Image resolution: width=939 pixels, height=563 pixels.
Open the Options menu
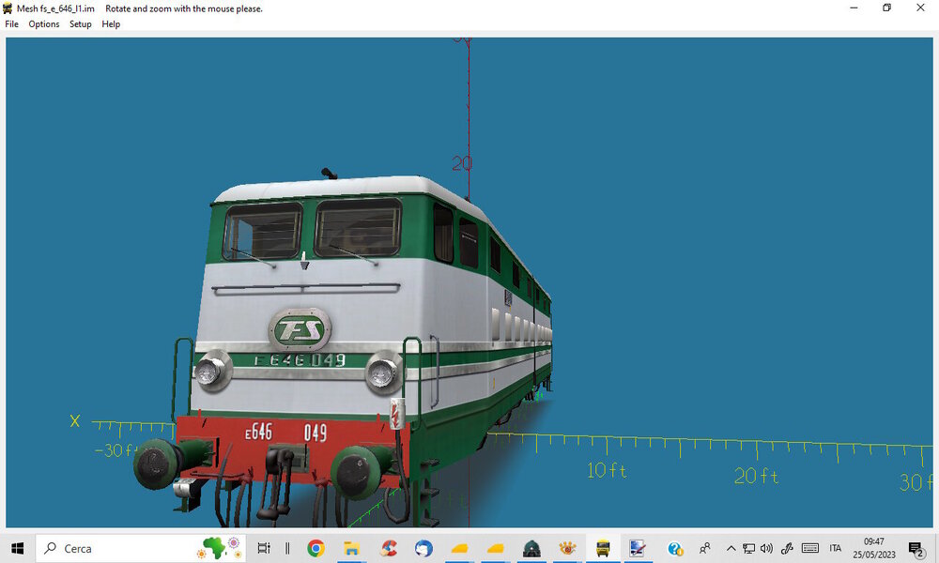click(44, 24)
